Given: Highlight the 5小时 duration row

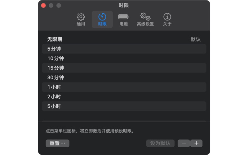Looking at the screenshot, I should point(124,106).
